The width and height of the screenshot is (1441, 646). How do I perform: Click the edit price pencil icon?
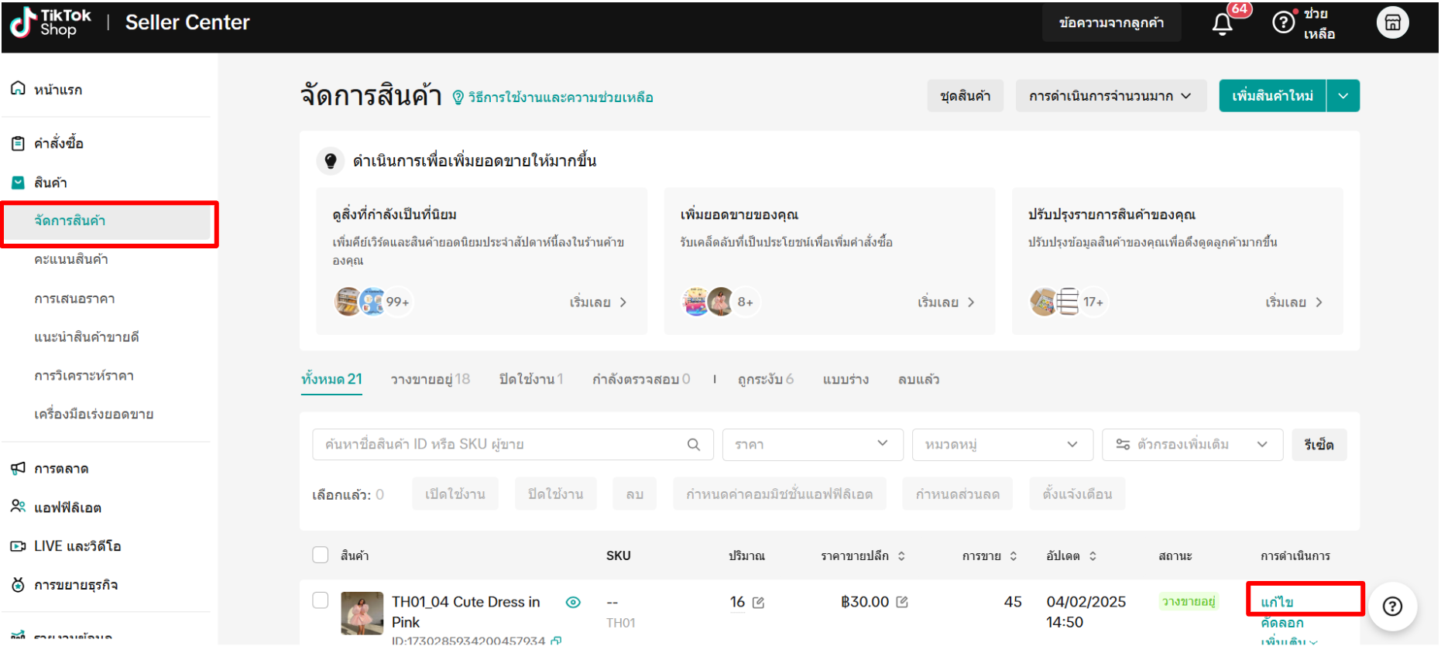[902, 602]
